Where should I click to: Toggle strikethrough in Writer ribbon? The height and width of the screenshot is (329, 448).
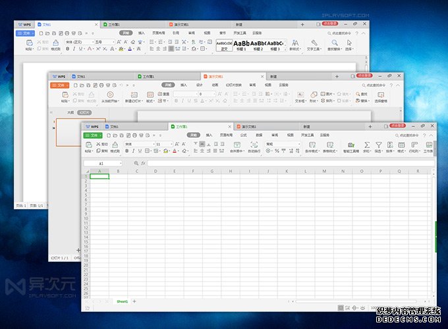tap(89, 49)
